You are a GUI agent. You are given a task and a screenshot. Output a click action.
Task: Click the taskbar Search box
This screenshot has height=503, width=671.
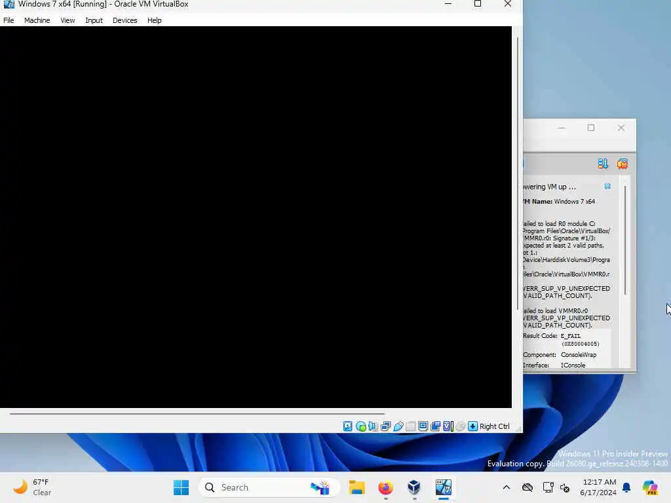[269, 487]
